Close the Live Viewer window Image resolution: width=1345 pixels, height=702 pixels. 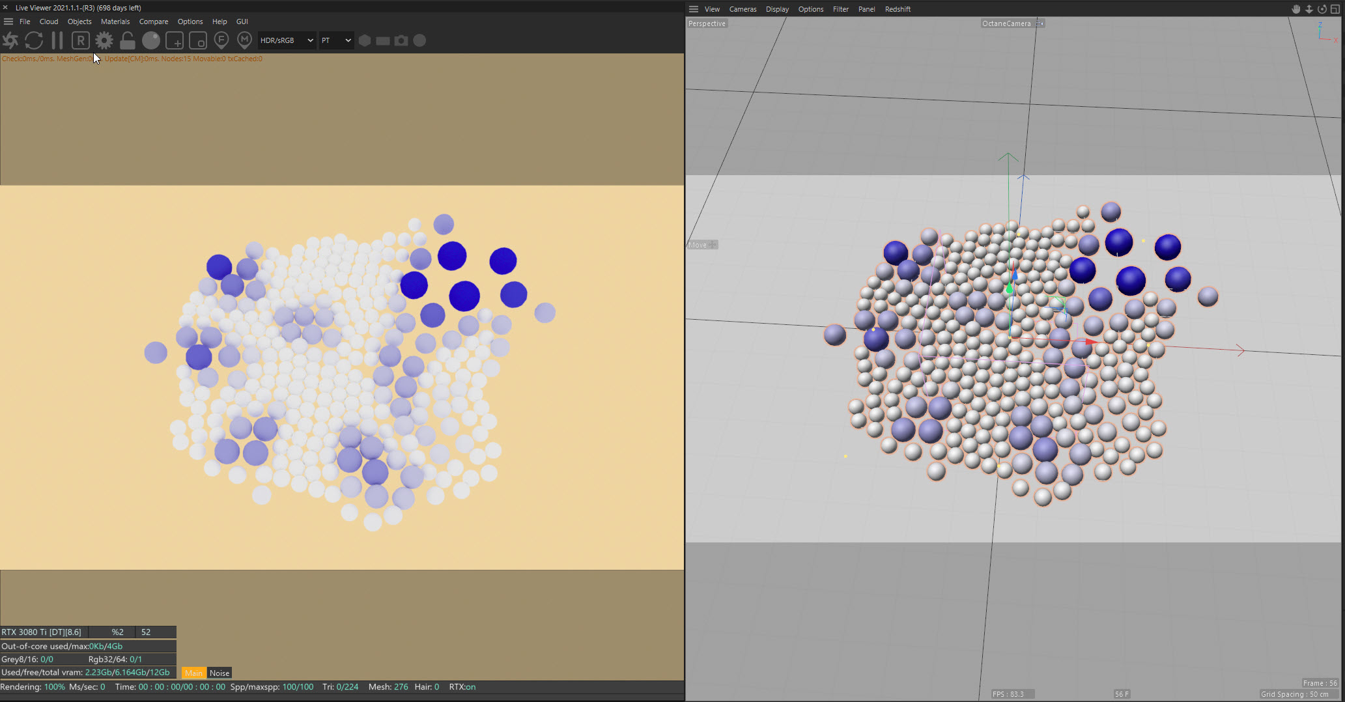pos(5,8)
